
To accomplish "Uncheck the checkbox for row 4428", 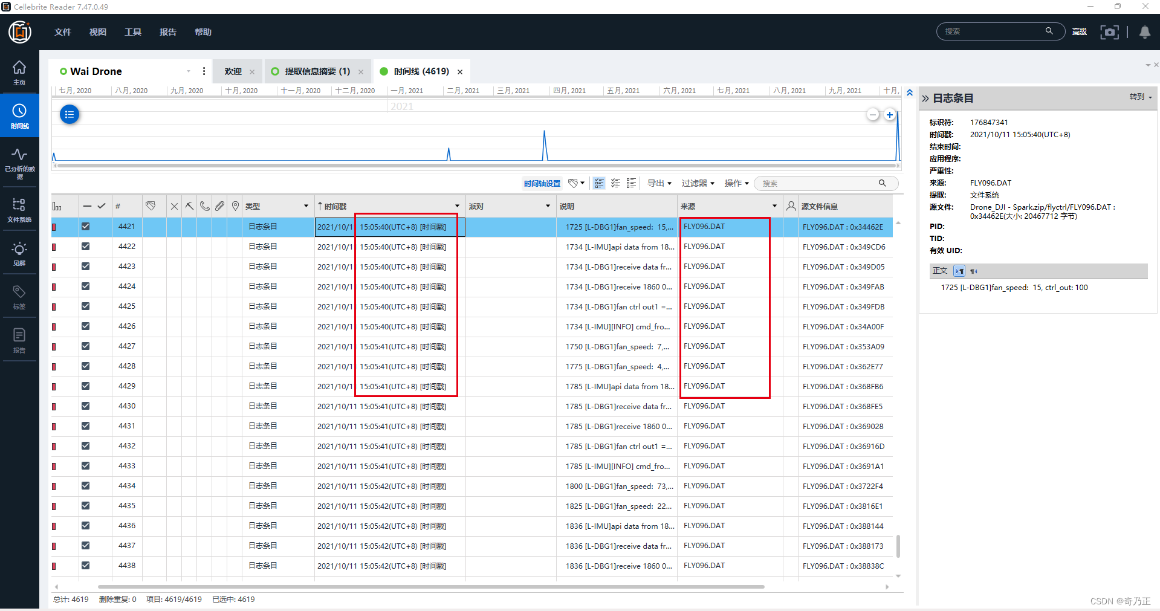I will tap(85, 366).
